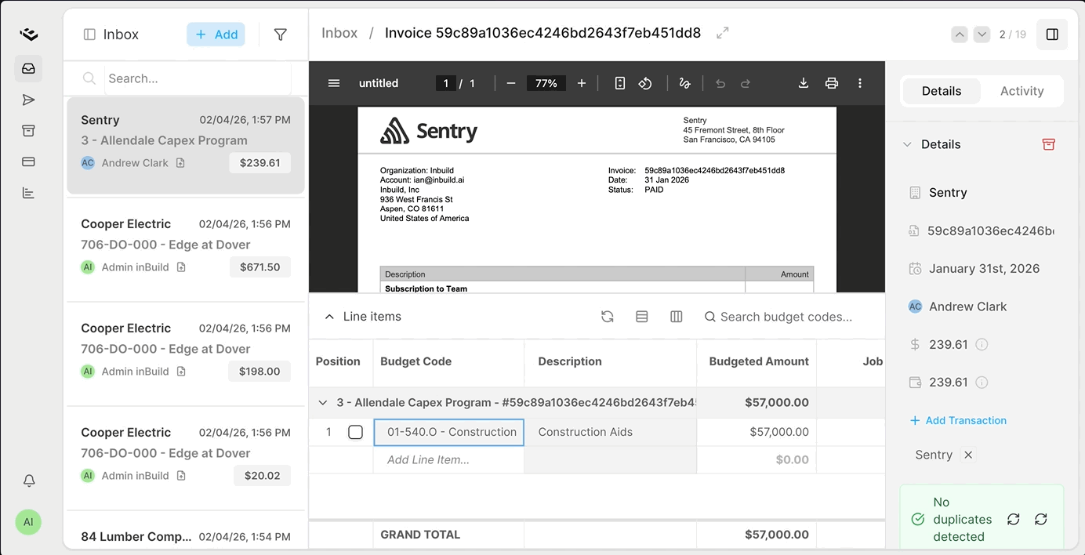Select the 01-540.O - Construction budget code cell
The width and height of the screenshot is (1085, 555).
coord(448,432)
